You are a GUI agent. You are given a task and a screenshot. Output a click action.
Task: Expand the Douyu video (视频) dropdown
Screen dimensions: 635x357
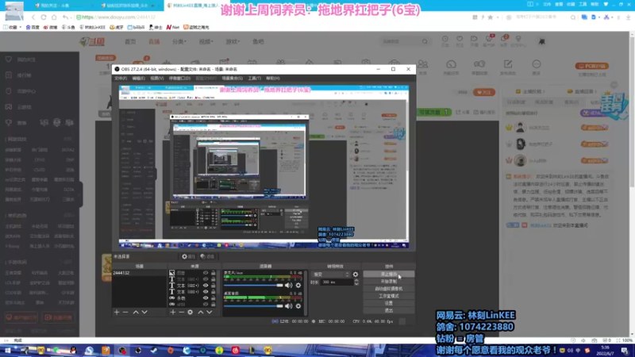click(206, 41)
